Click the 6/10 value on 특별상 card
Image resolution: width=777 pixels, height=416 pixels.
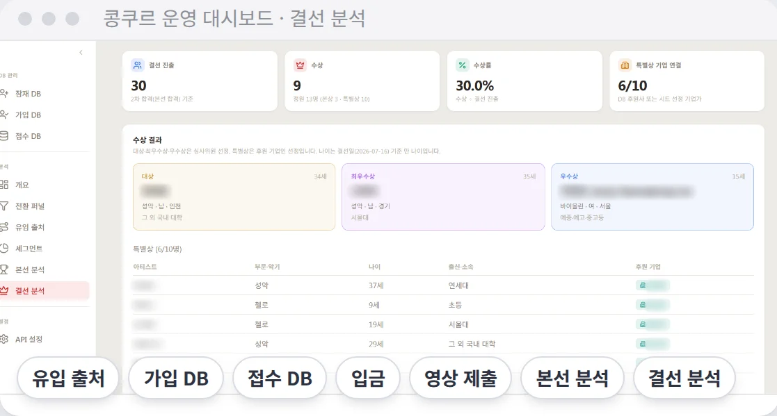pyautogui.click(x=632, y=85)
